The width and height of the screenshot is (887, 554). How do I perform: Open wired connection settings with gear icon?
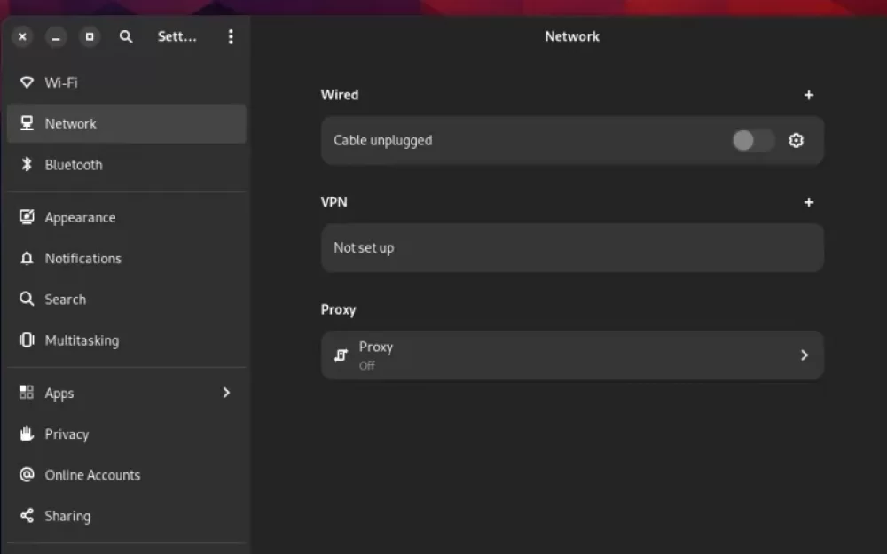pos(796,140)
